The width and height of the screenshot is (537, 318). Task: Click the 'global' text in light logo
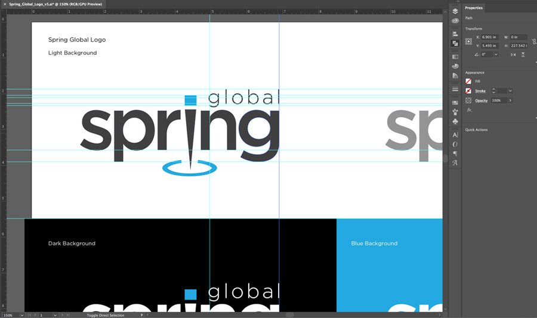click(x=243, y=98)
